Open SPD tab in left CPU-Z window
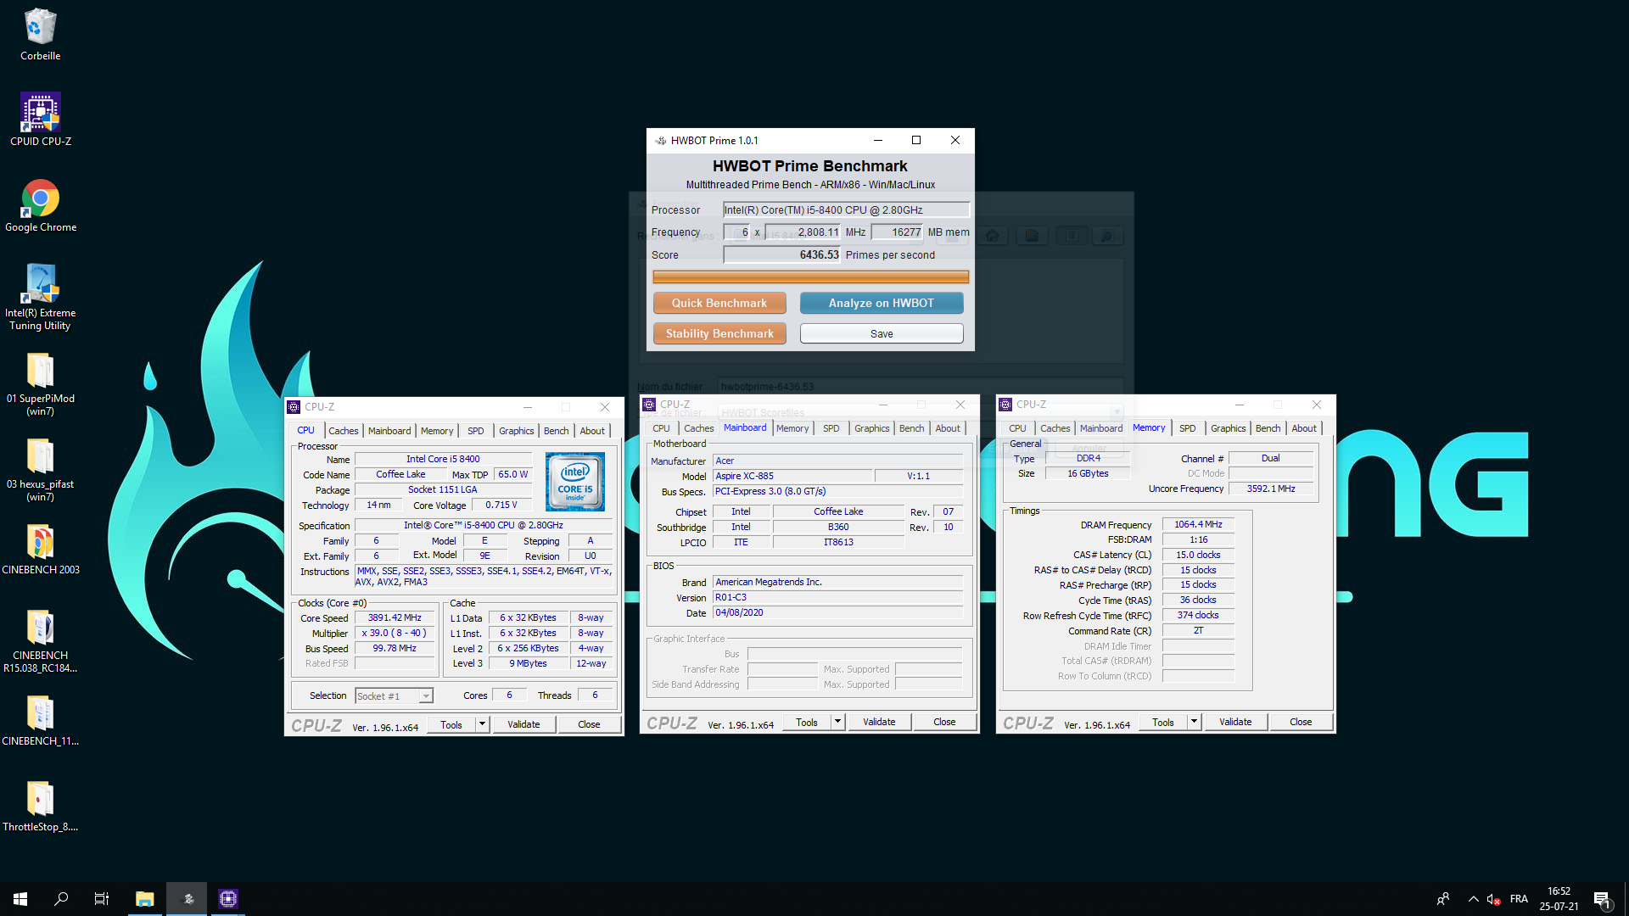 tap(476, 431)
